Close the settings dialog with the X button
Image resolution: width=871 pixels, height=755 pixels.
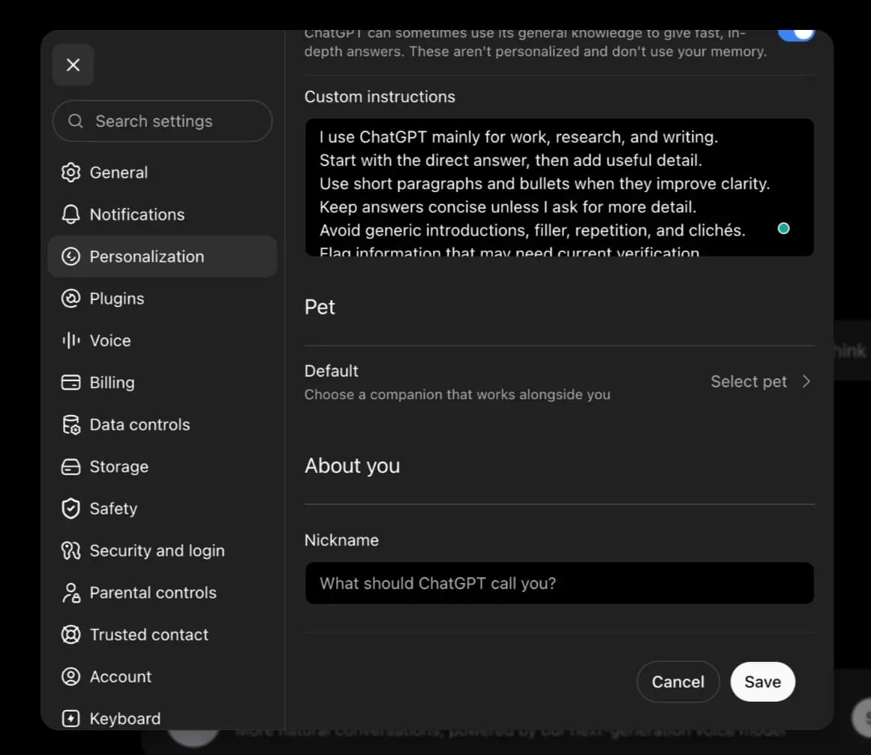pyautogui.click(x=73, y=65)
